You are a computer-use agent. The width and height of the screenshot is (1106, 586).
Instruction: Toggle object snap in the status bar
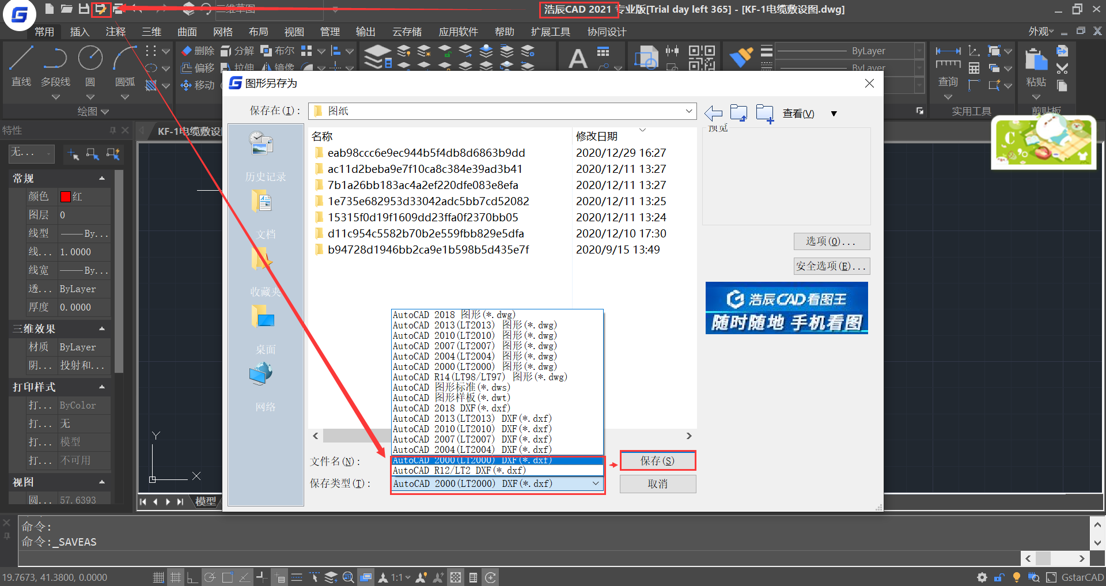point(228,577)
